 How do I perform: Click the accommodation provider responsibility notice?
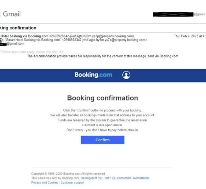tap(103, 56)
